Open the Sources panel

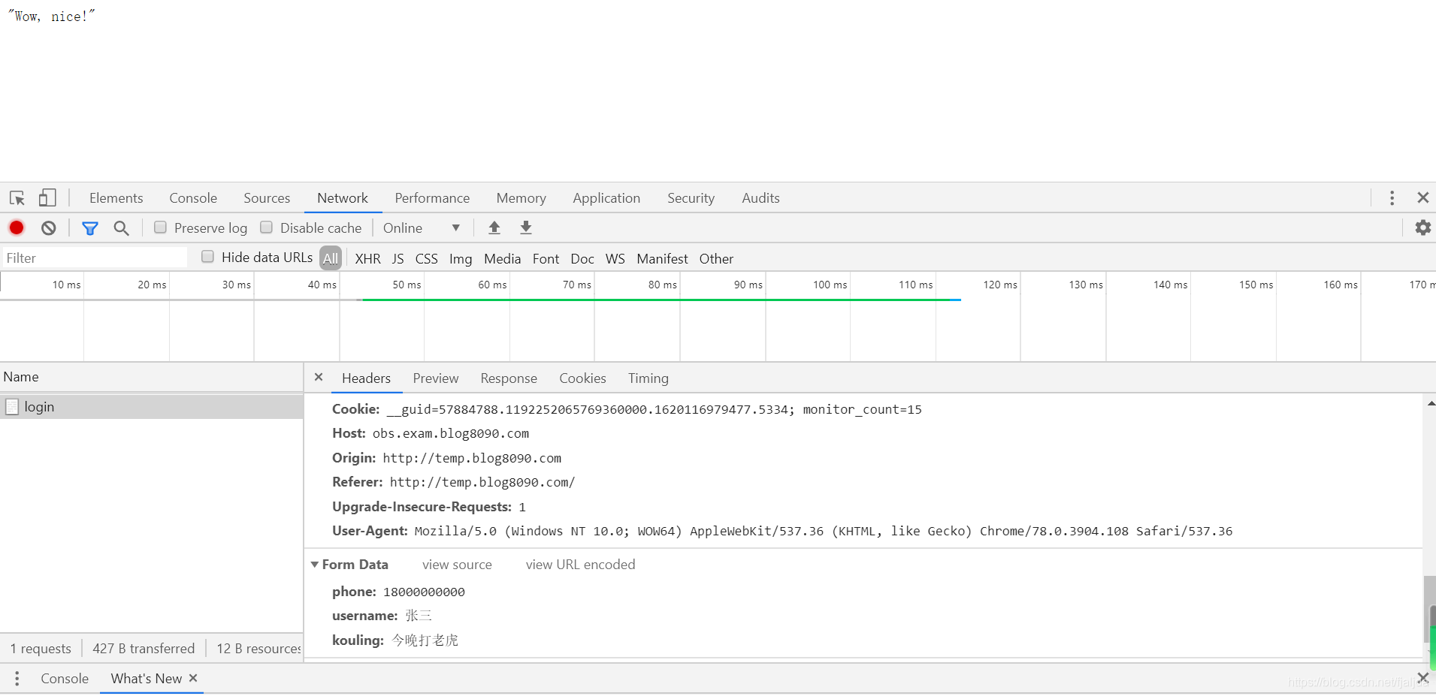267,198
